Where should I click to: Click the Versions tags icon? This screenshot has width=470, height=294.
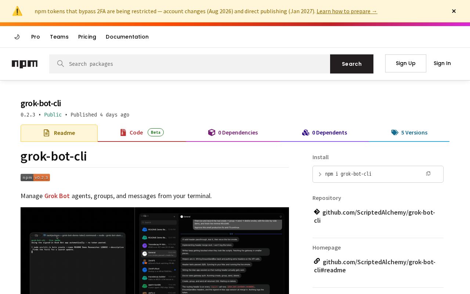395,132
